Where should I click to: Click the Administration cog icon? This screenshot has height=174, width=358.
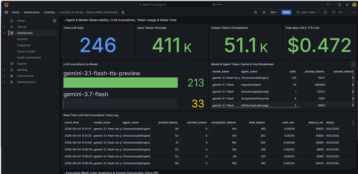click(12, 82)
